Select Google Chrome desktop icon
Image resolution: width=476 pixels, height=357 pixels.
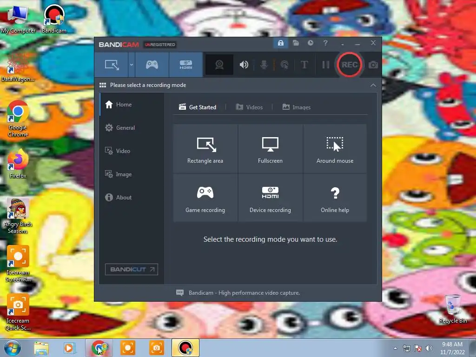coord(18,119)
